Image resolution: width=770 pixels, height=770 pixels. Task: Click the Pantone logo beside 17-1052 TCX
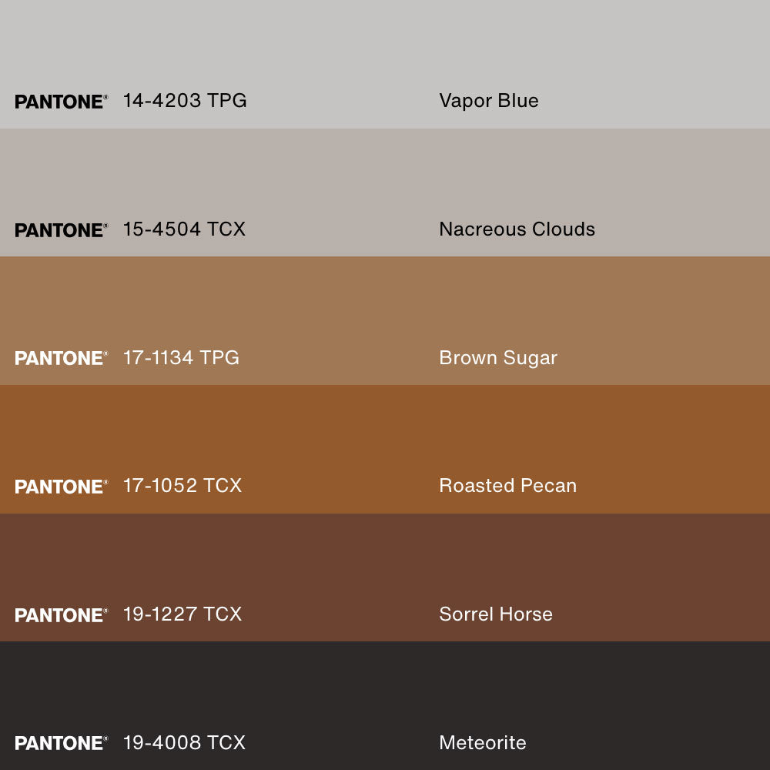[x=61, y=487]
